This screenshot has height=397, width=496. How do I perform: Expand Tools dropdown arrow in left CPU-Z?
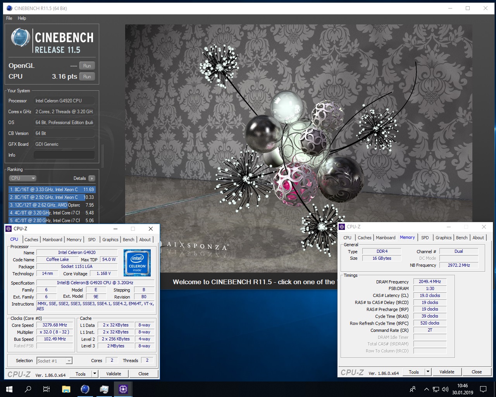(95, 374)
